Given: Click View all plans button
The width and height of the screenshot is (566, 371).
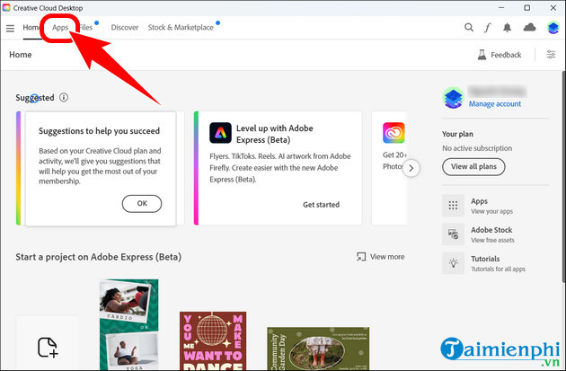Looking at the screenshot, I should pyautogui.click(x=473, y=167).
